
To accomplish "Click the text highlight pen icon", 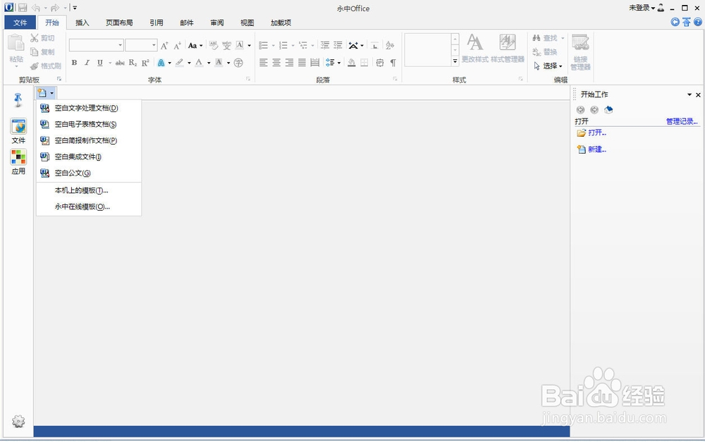I will (179, 63).
